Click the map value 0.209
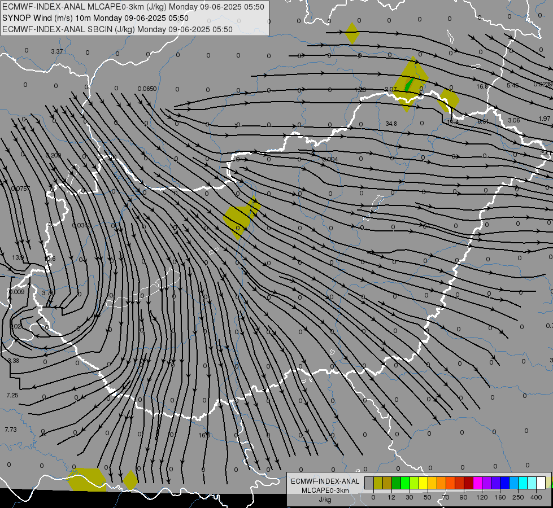Image resolution: width=553 pixels, height=508 pixels. 53,155
